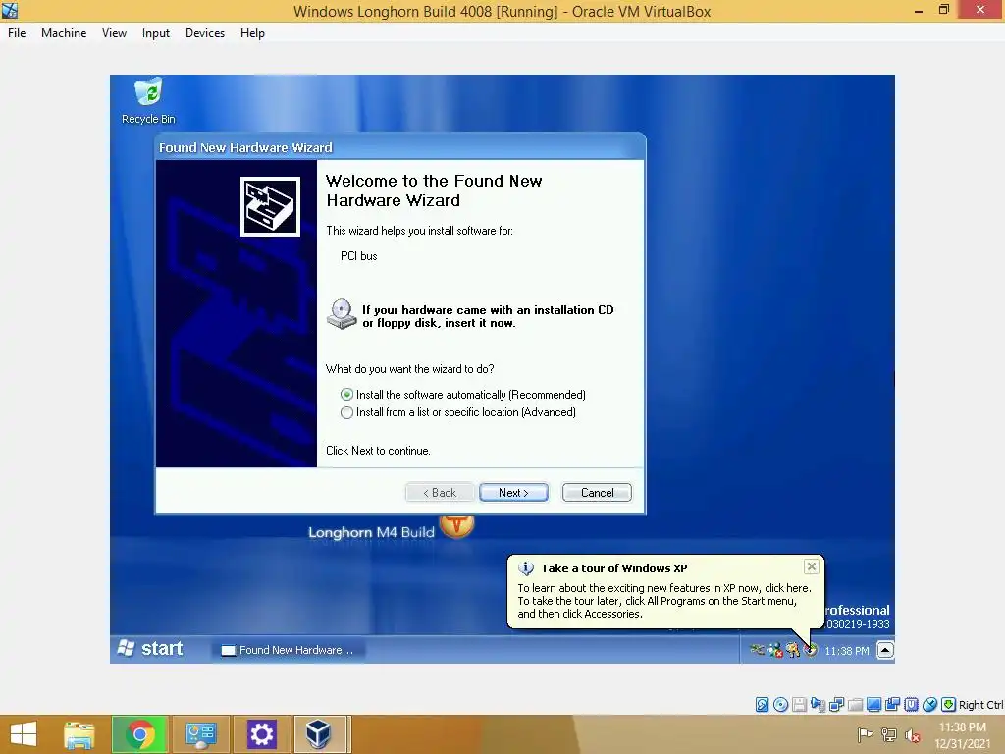This screenshot has width=1005, height=754.
Task: Open the Settings gear on host taskbar
Action: point(261,734)
